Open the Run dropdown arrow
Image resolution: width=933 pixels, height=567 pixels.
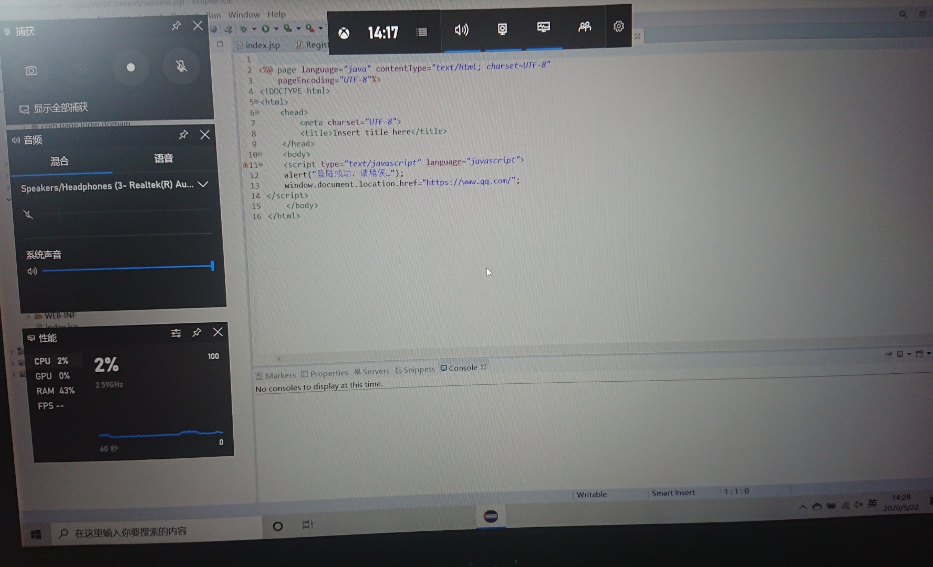tap(276, 28)
